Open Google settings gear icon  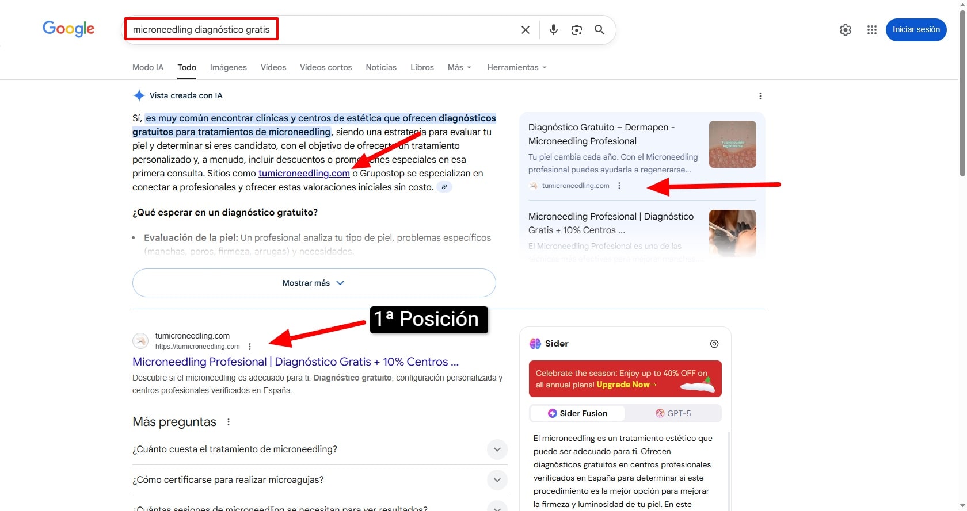point(845,30)
